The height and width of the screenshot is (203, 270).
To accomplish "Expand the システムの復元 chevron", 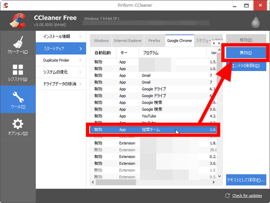I will [x=81, y=72].
